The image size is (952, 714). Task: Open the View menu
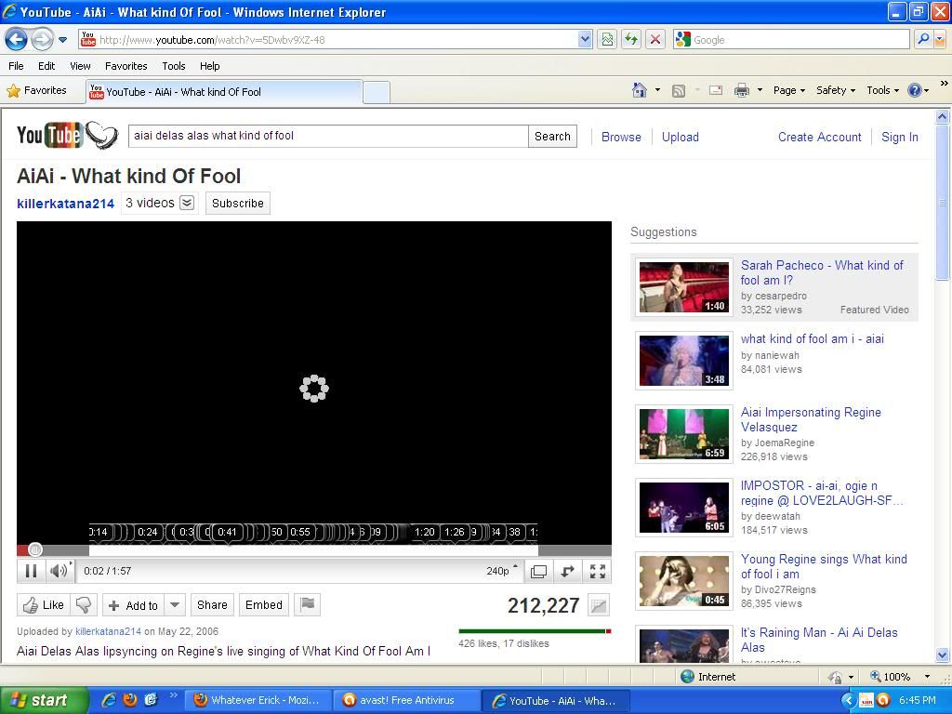point(80,66)
